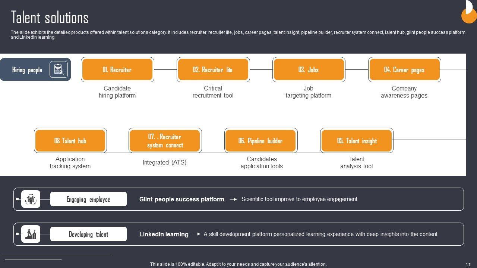Viewport: 477px width, 268px height.
Task: Select the Developing talent label
Action: click(88, 234)
